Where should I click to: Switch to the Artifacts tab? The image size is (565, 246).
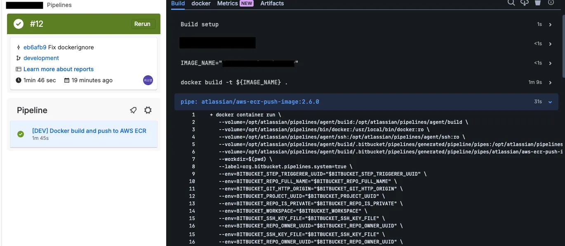272,3
